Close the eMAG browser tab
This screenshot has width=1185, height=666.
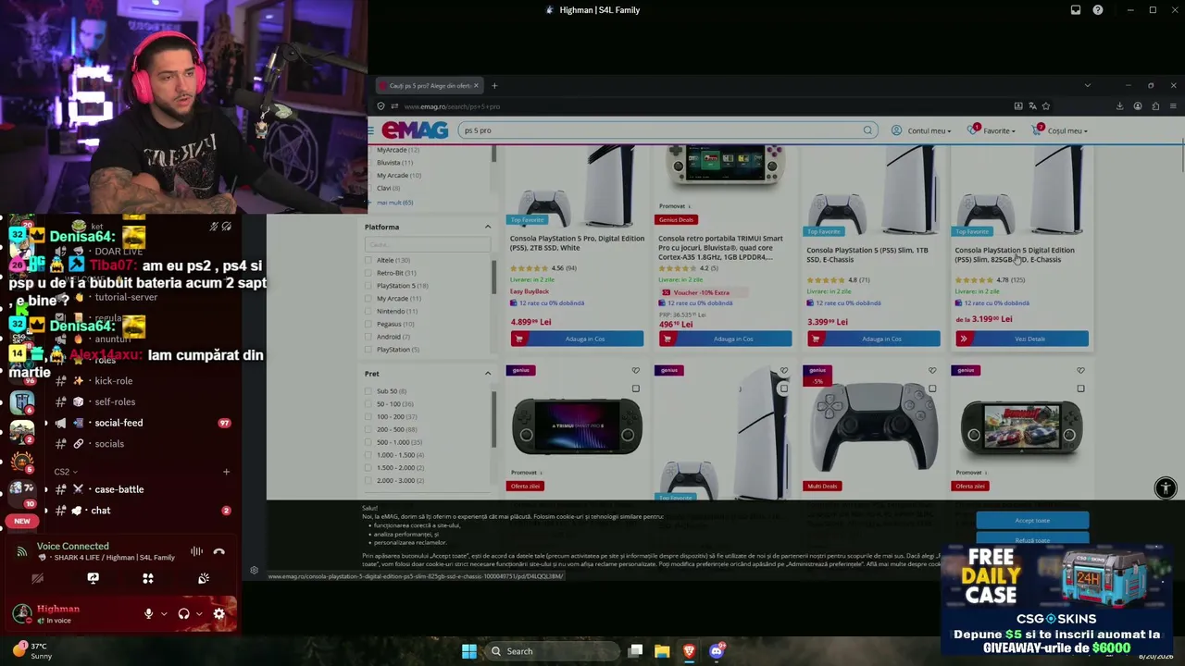coord(476,86)
